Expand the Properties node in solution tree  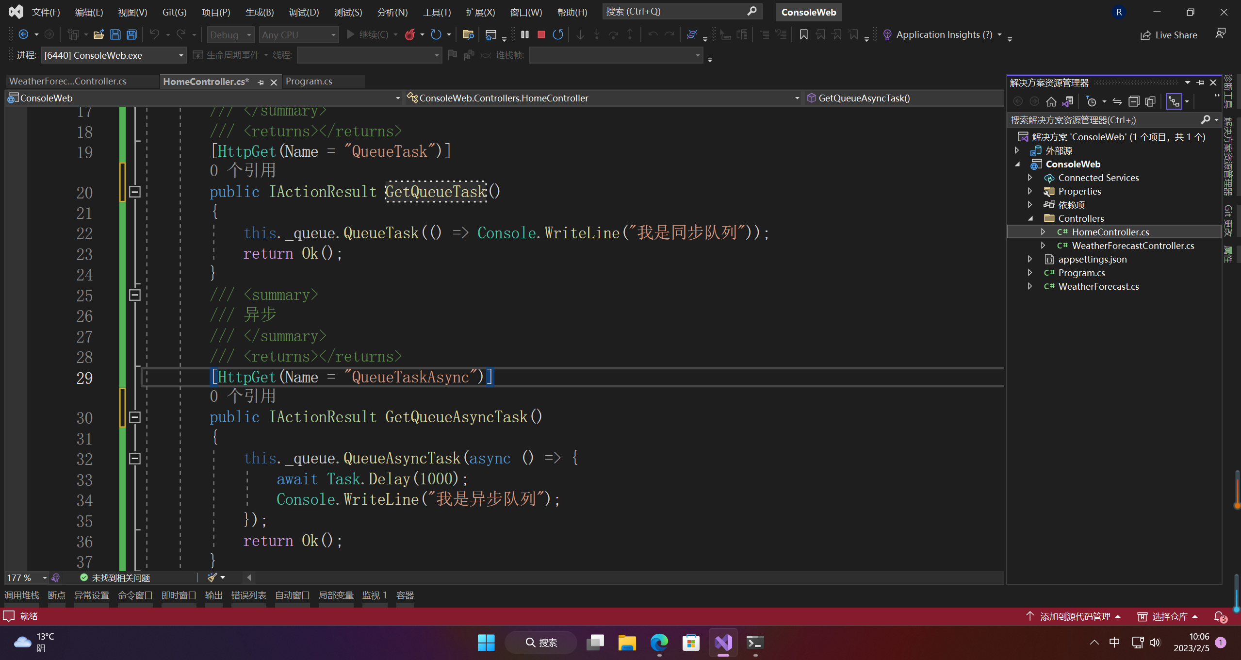(x=1030, y=191)
